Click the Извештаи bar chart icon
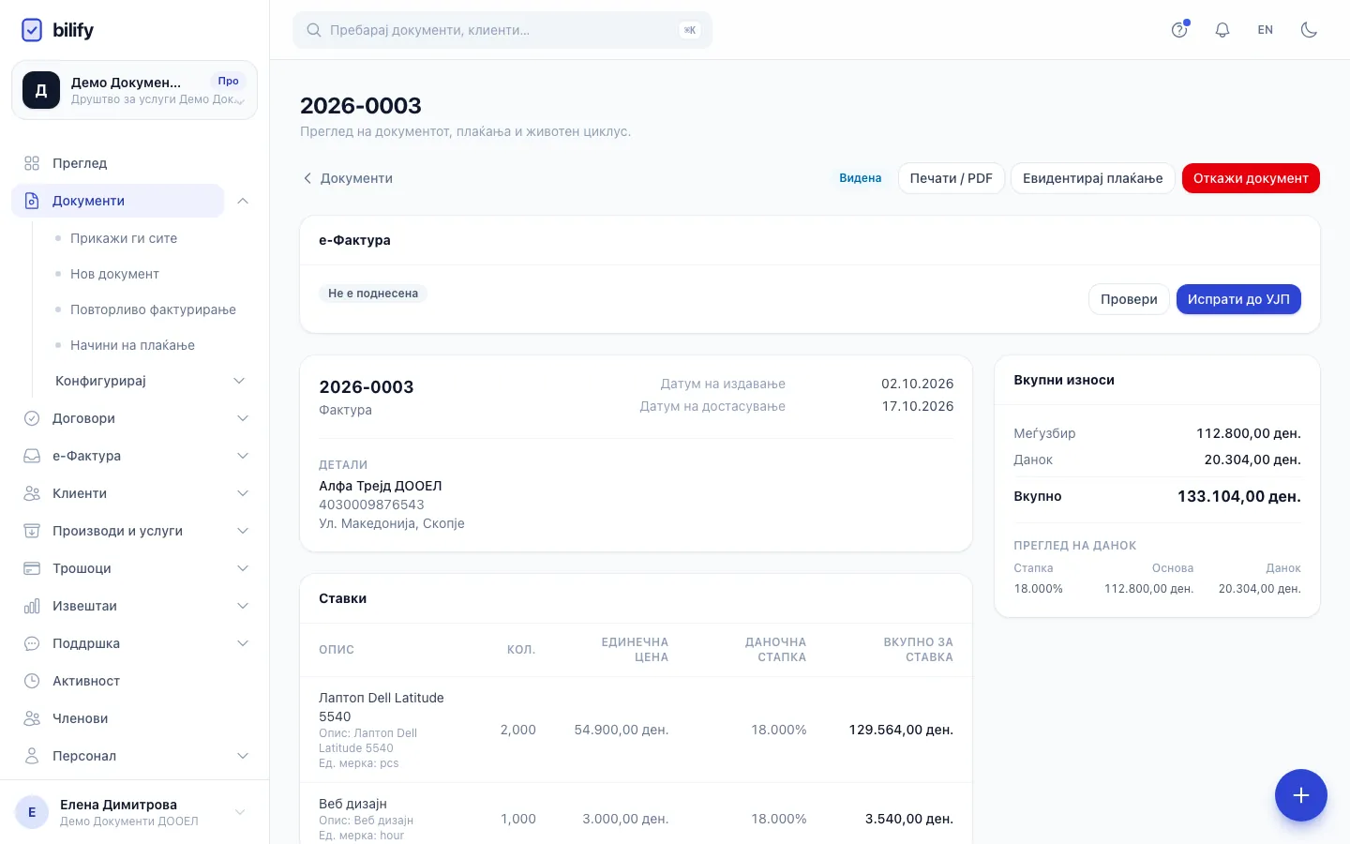Viewport: 1350px width, 844px height. [x=32, y=606]
